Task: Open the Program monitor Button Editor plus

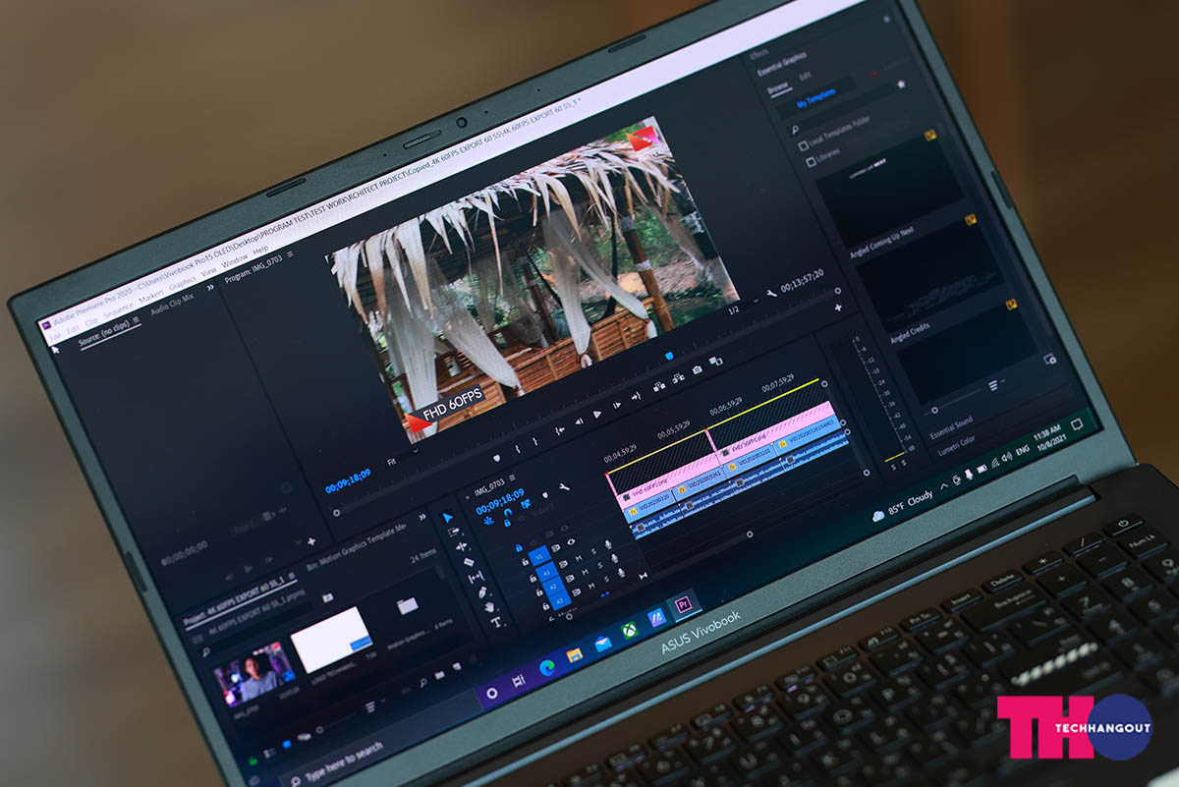Action: [838, 308]
